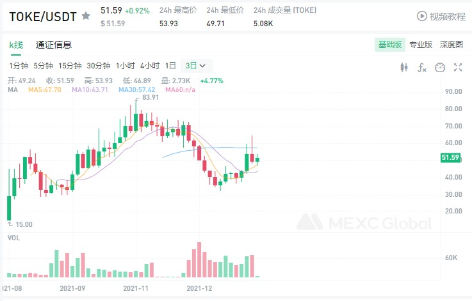Open the k线 tab
This screenshot has height=301, width=472.
pyautogui.click(x=16, y=45)
